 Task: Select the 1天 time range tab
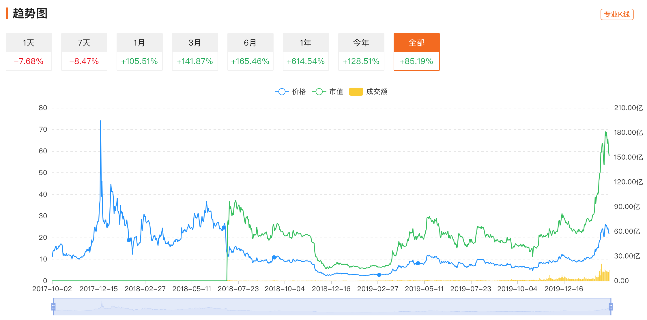point(29,43)
